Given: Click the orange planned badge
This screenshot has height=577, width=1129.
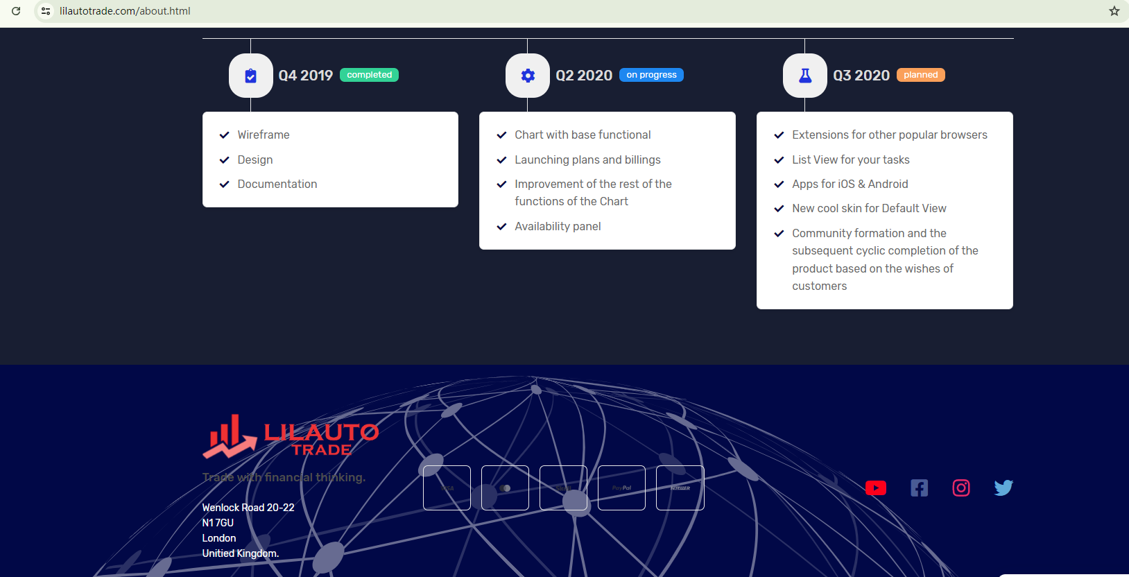Looking at the screenshot, I should point(920,75).
